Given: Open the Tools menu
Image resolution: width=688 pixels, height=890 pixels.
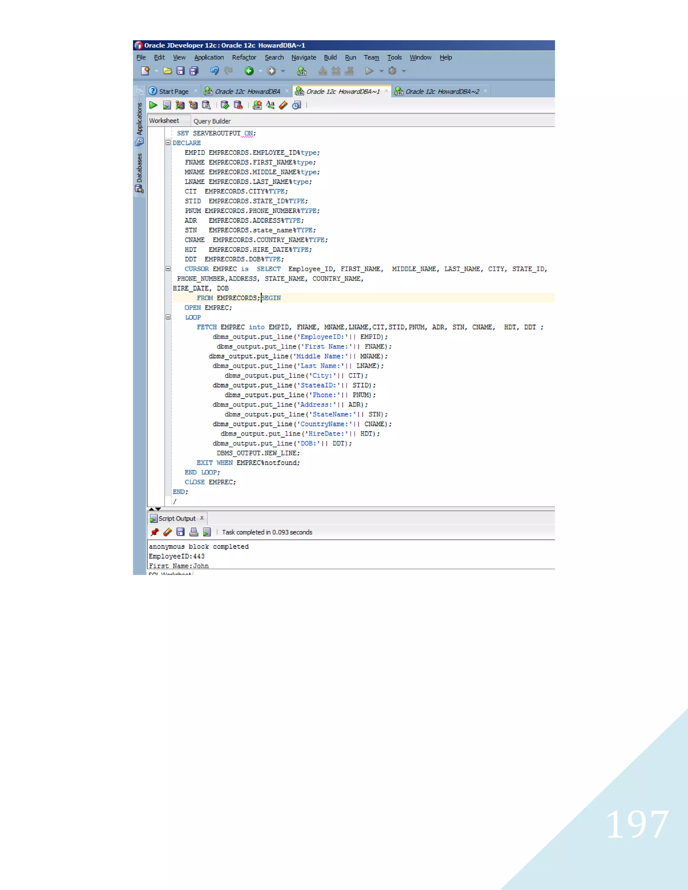Looking at the screenshot, I should click(x=394, y=57).
